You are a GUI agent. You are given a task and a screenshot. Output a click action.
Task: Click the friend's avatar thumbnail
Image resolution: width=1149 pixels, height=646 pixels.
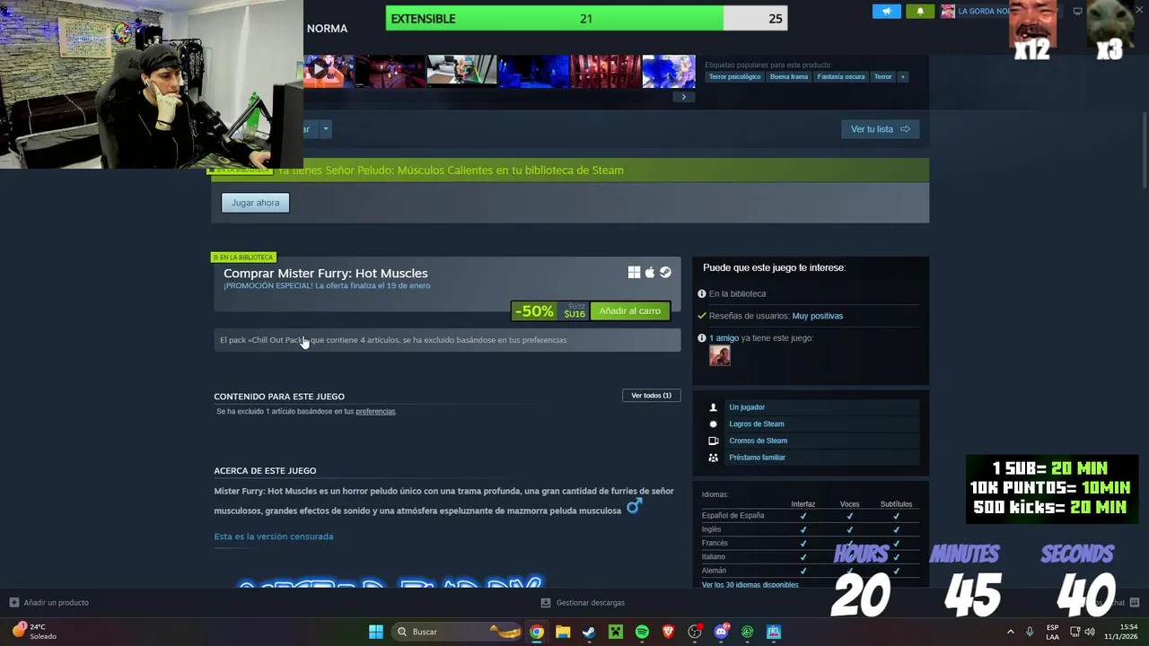coord(720,355)
